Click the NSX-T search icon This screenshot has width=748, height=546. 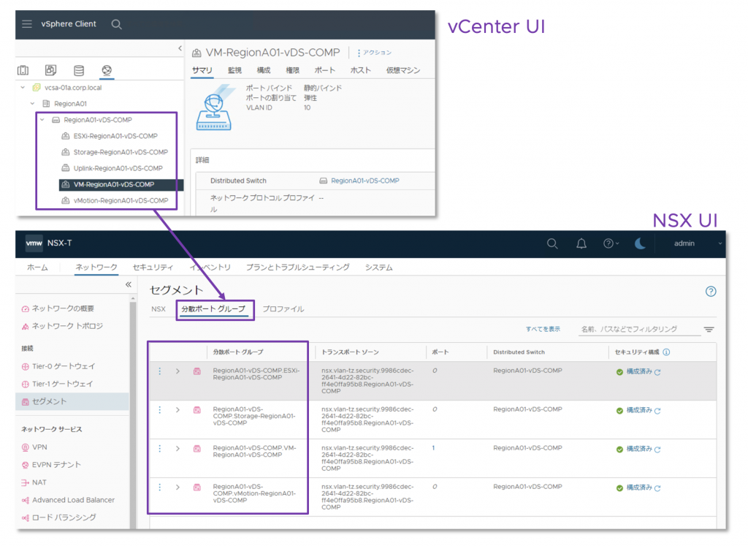(552, 244)
